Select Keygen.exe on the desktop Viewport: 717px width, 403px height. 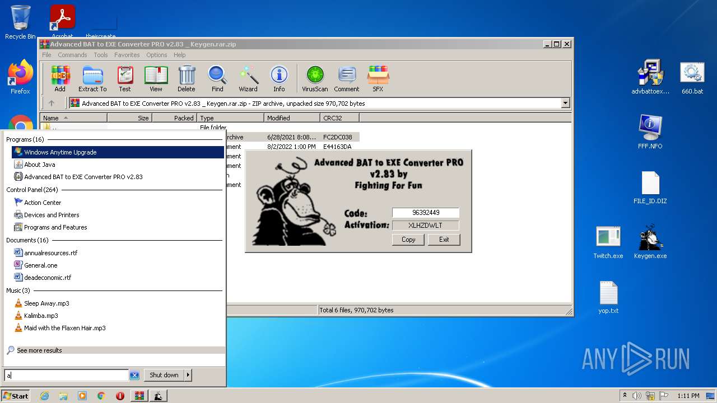[650, 242]
